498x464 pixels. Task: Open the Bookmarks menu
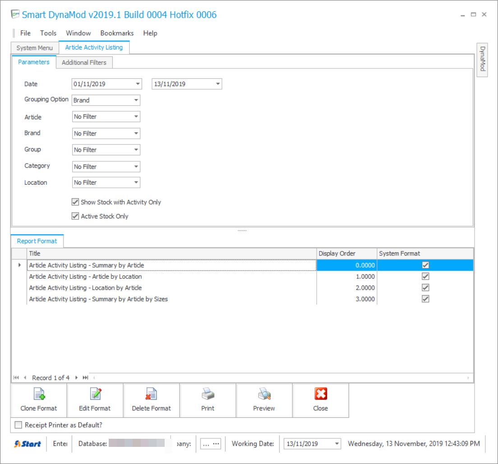[117, 33]
